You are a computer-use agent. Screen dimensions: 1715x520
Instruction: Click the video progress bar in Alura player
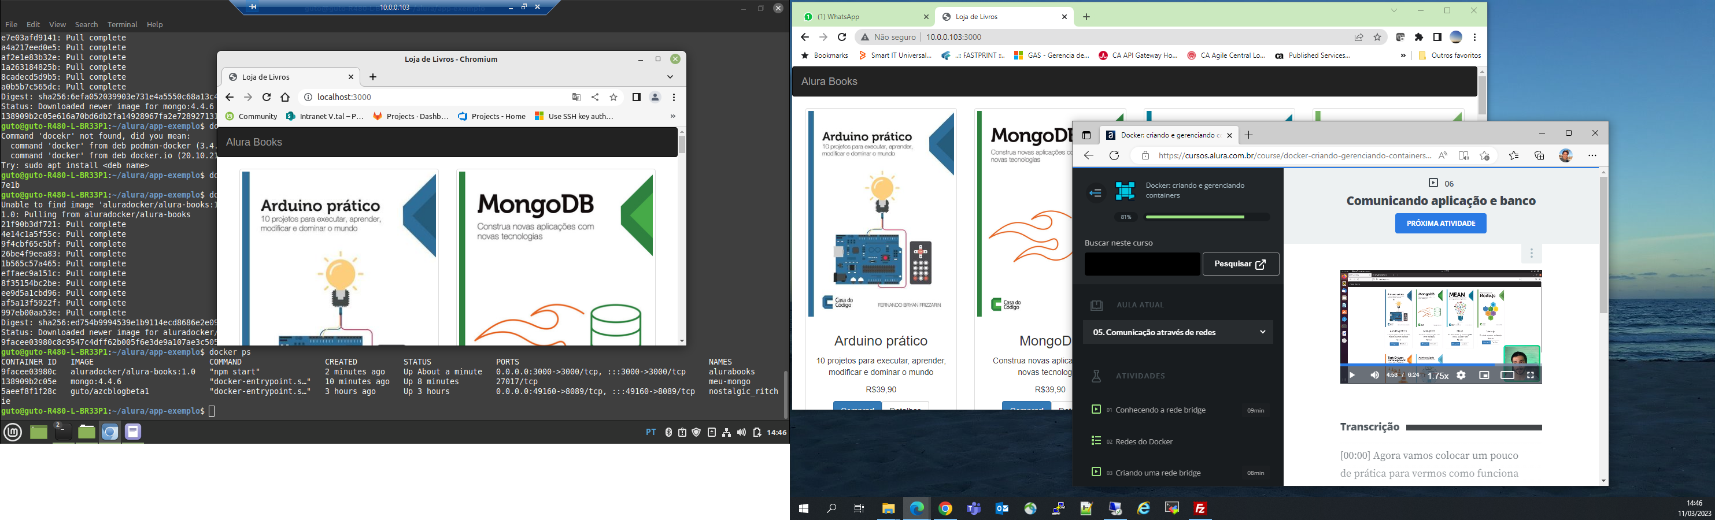1441,365
